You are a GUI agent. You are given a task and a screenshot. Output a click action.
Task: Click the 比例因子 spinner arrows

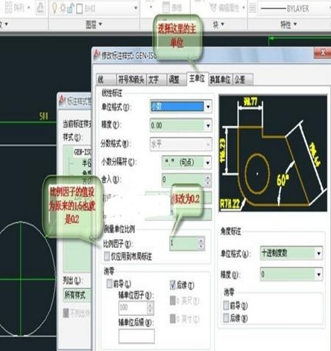201,243
